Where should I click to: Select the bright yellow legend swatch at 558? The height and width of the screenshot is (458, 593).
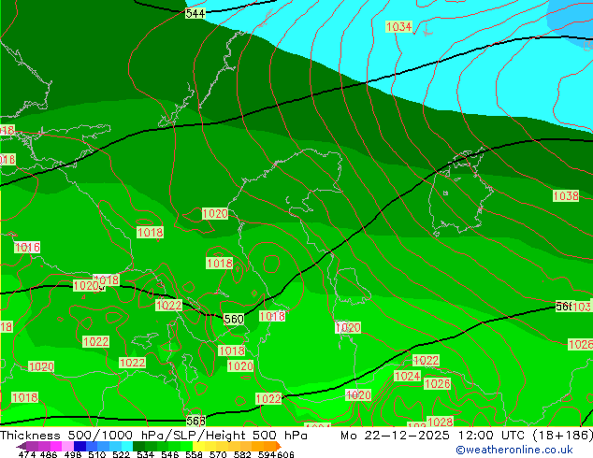click(x=198, y=446)
